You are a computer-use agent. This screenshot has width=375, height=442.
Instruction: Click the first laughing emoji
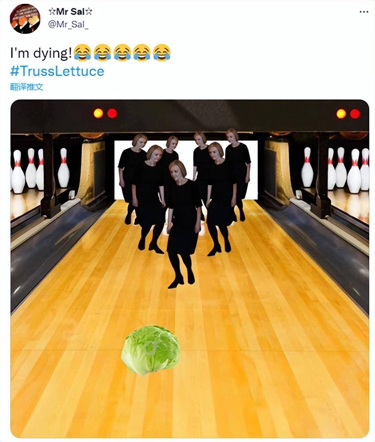(82, 53)
